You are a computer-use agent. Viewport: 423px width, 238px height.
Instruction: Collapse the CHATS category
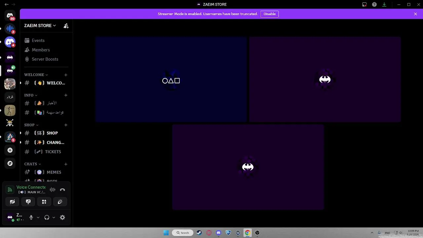pos(32,164)
